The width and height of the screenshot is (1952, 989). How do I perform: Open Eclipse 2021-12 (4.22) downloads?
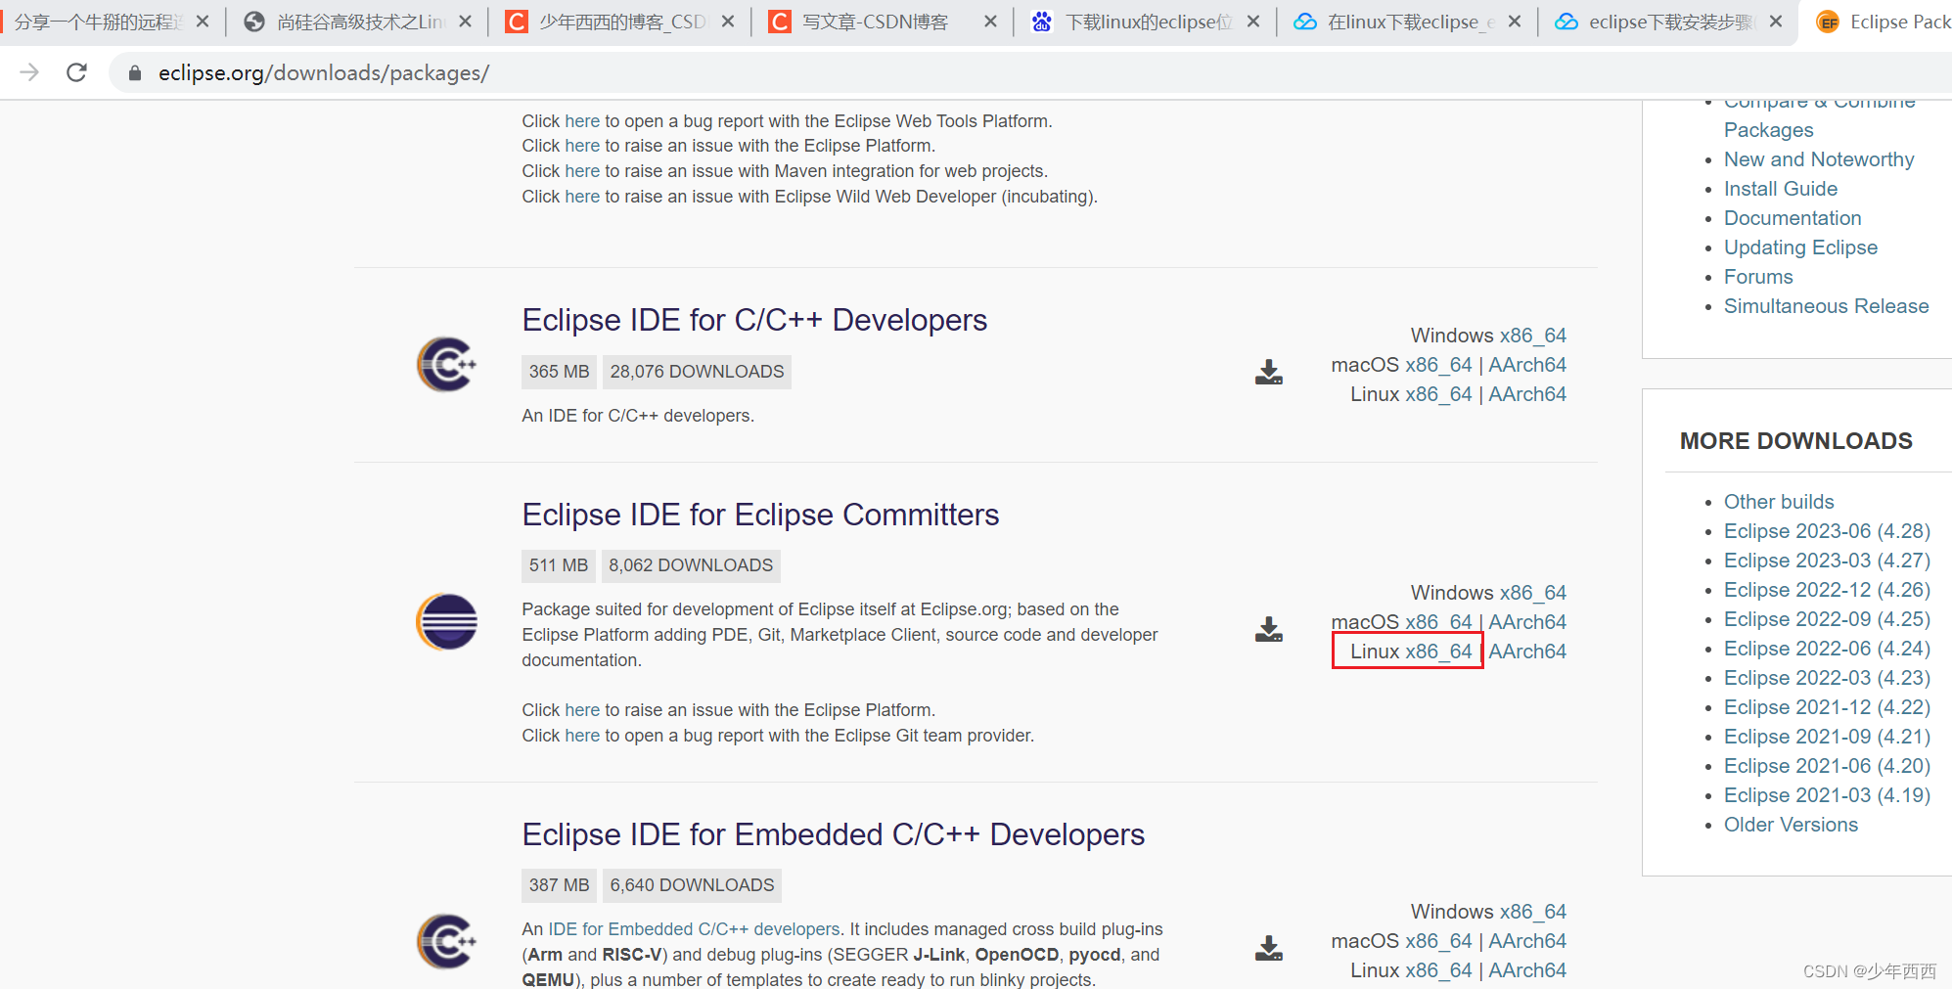click(1827, 707)
